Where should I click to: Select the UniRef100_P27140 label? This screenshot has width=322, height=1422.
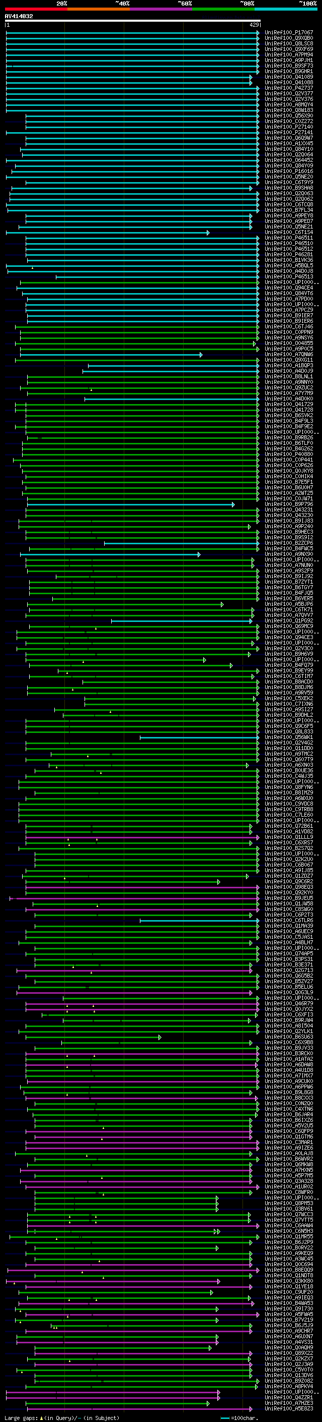[289, 127]
